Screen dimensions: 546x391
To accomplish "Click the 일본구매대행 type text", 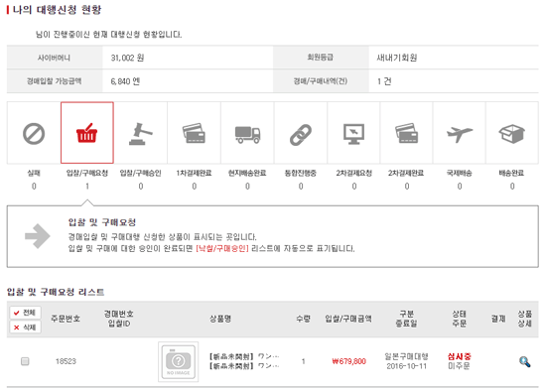I will 406,356.
